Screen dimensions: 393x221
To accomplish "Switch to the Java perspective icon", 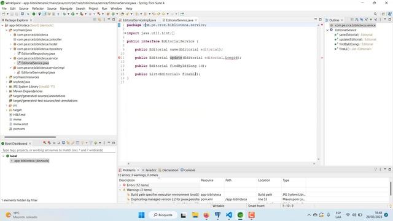I will coord(390,14).
